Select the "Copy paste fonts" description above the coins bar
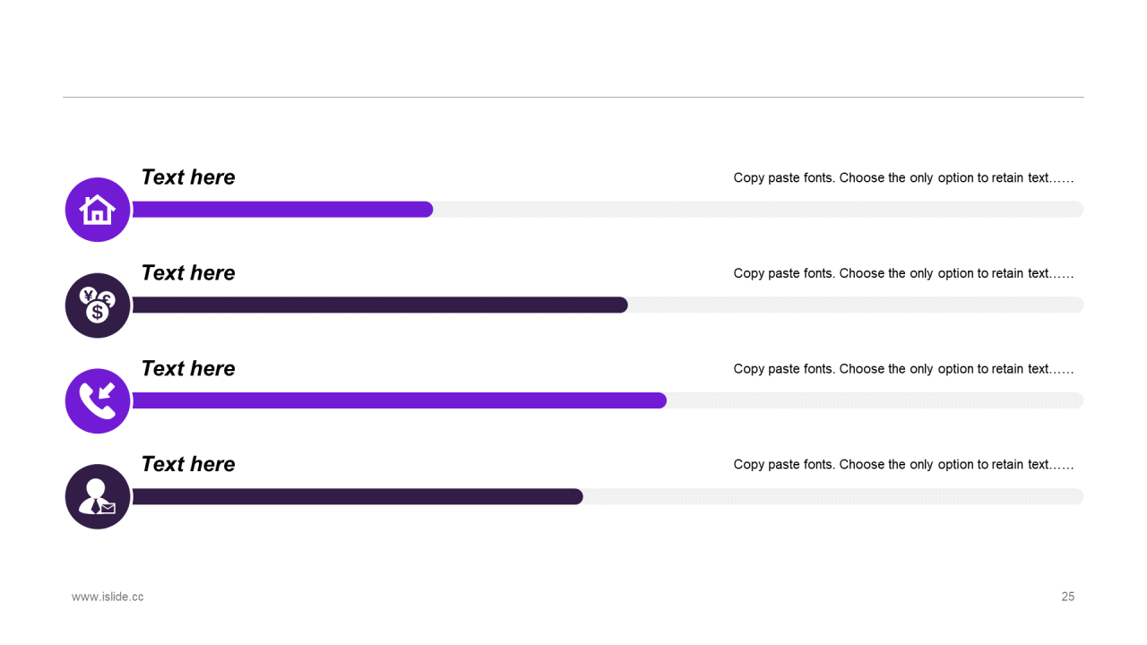The image size is (1147, 645). coord(903,273)
